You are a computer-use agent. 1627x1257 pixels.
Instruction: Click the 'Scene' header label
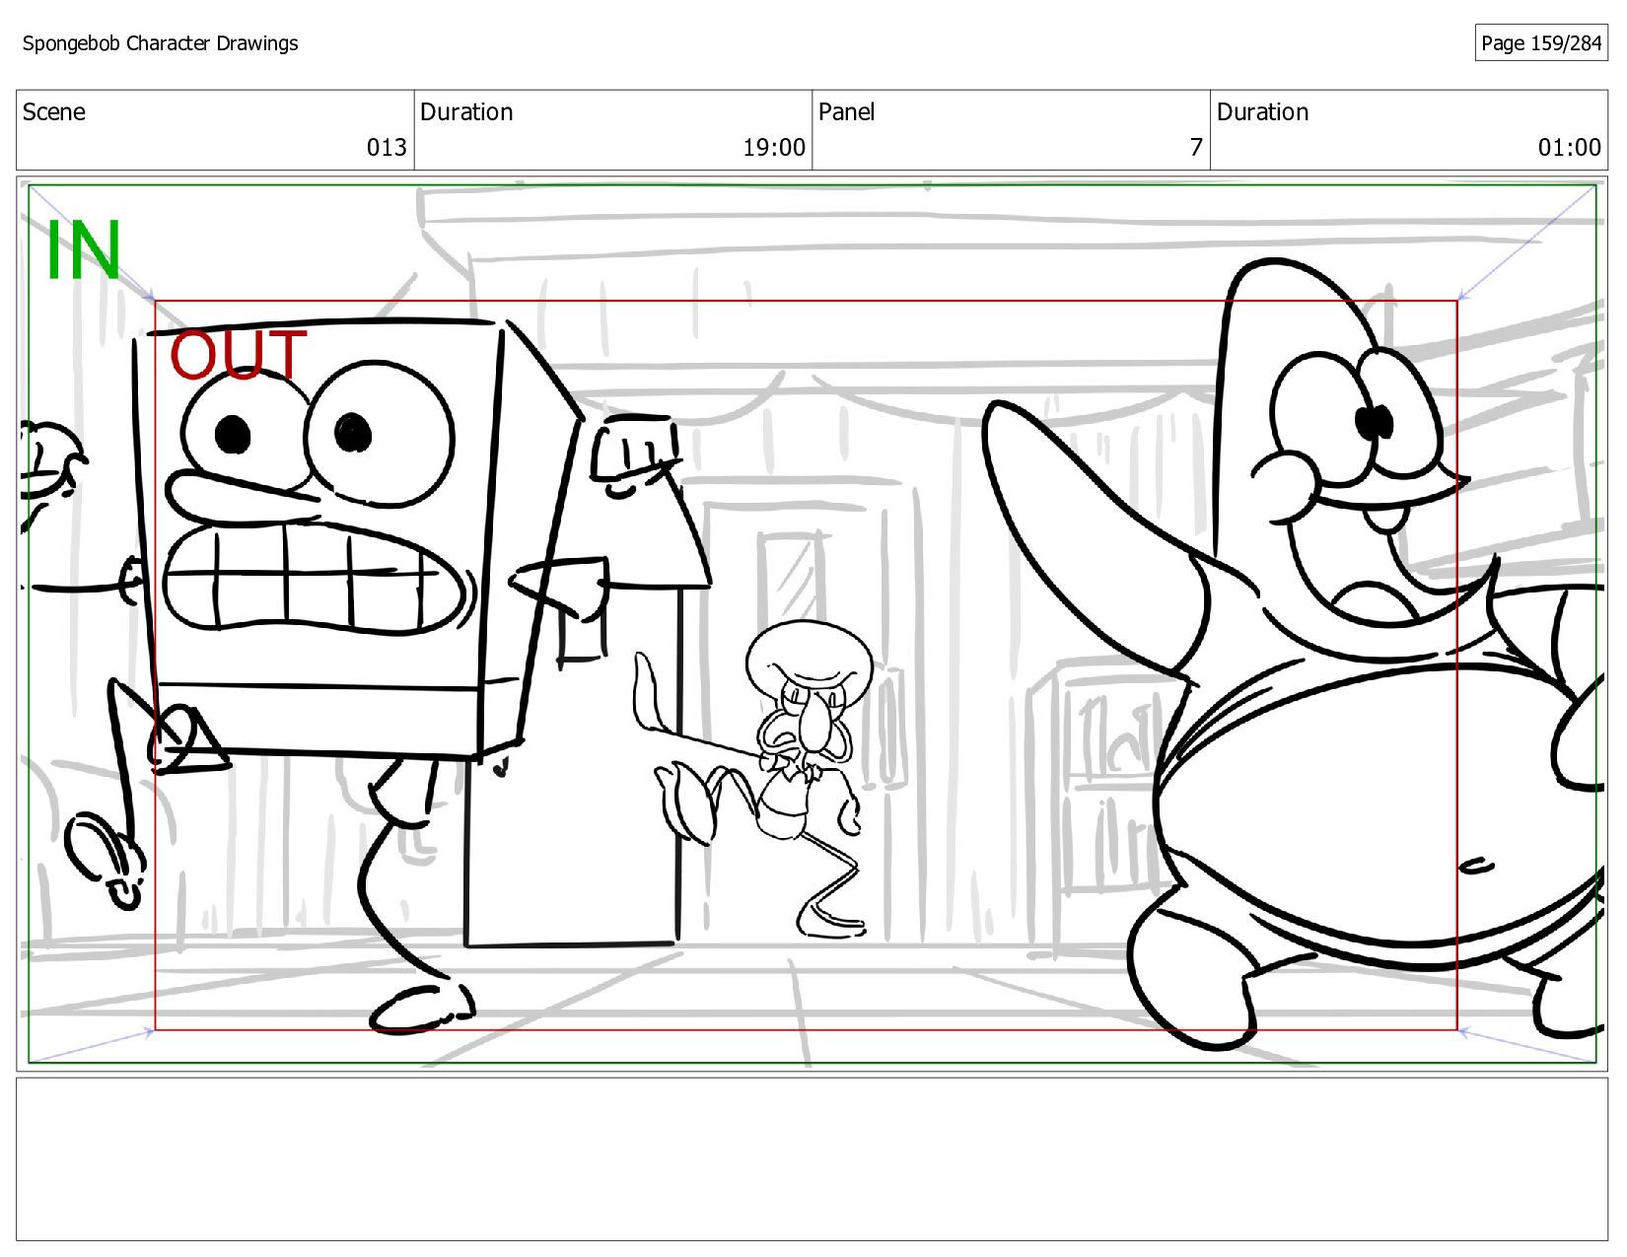click(x=54, y=112)
